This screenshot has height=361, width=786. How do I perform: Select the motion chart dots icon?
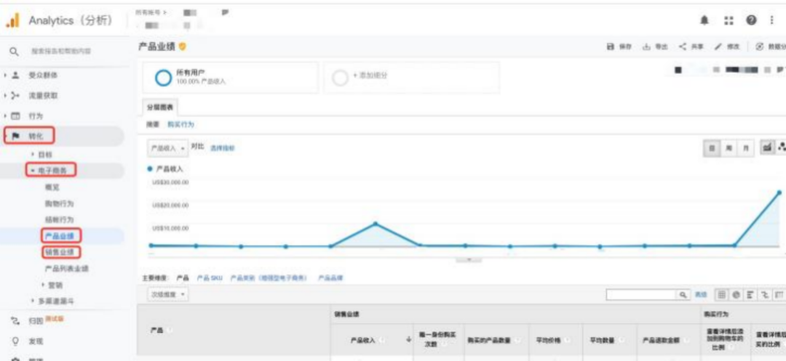click(781, 148)
